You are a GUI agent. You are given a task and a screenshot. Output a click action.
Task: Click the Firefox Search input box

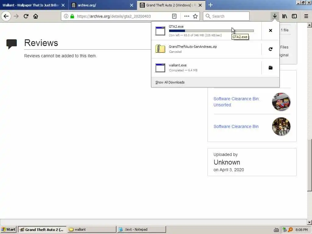(226, 16)
